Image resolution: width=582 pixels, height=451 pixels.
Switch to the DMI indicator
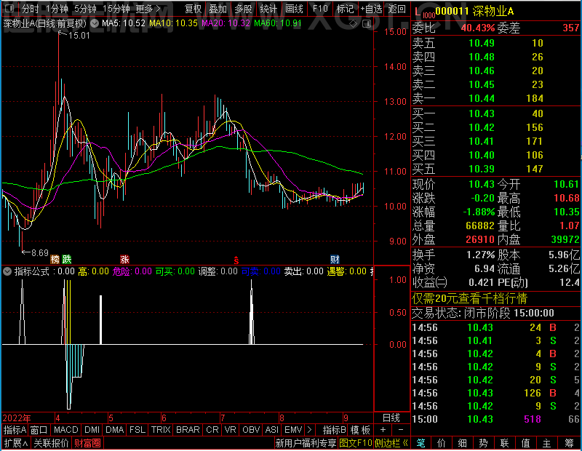[x=92, y=430]
